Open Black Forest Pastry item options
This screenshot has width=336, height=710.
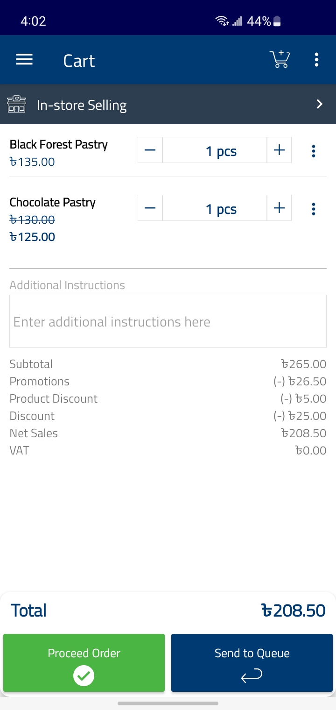click(313, 151)
